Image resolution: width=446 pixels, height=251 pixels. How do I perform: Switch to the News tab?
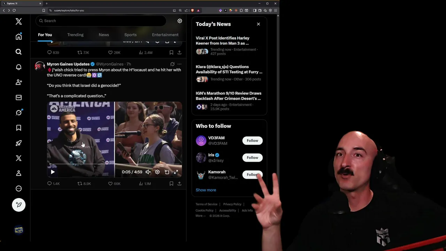click(104, 35)
